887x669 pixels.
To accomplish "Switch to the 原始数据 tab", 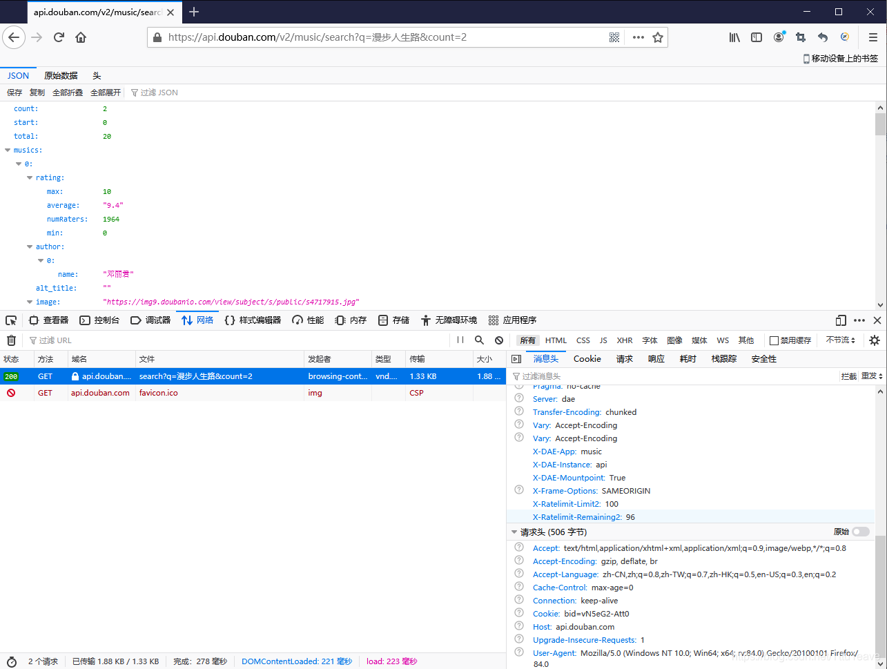I will tap(61, 76).
